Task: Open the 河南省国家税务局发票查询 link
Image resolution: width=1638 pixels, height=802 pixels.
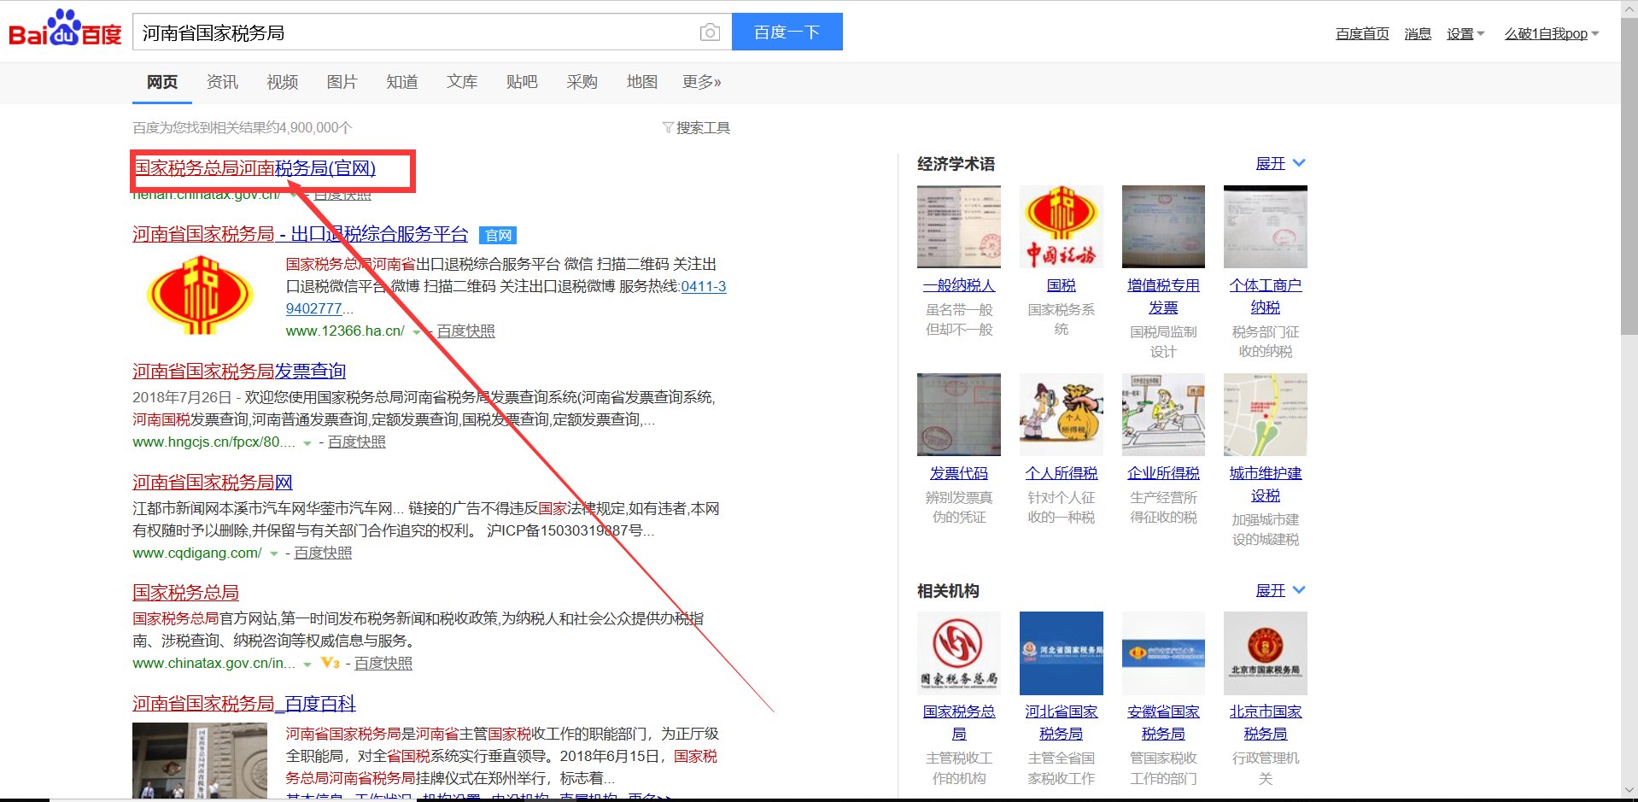Action: (237, 371)
